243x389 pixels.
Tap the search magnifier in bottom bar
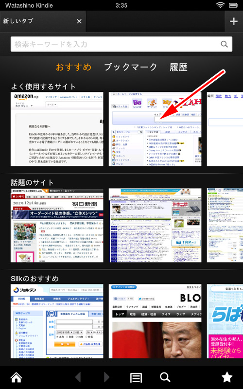click(165, 377)
